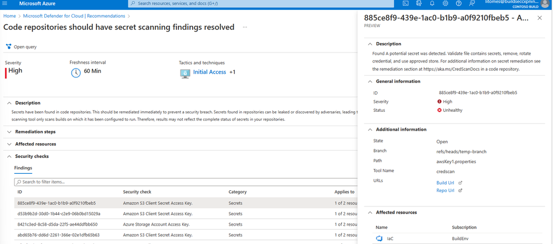Viewport: 553px width, 244px height.
Task: Collapse the Additional information section
Action: point(370,130)
